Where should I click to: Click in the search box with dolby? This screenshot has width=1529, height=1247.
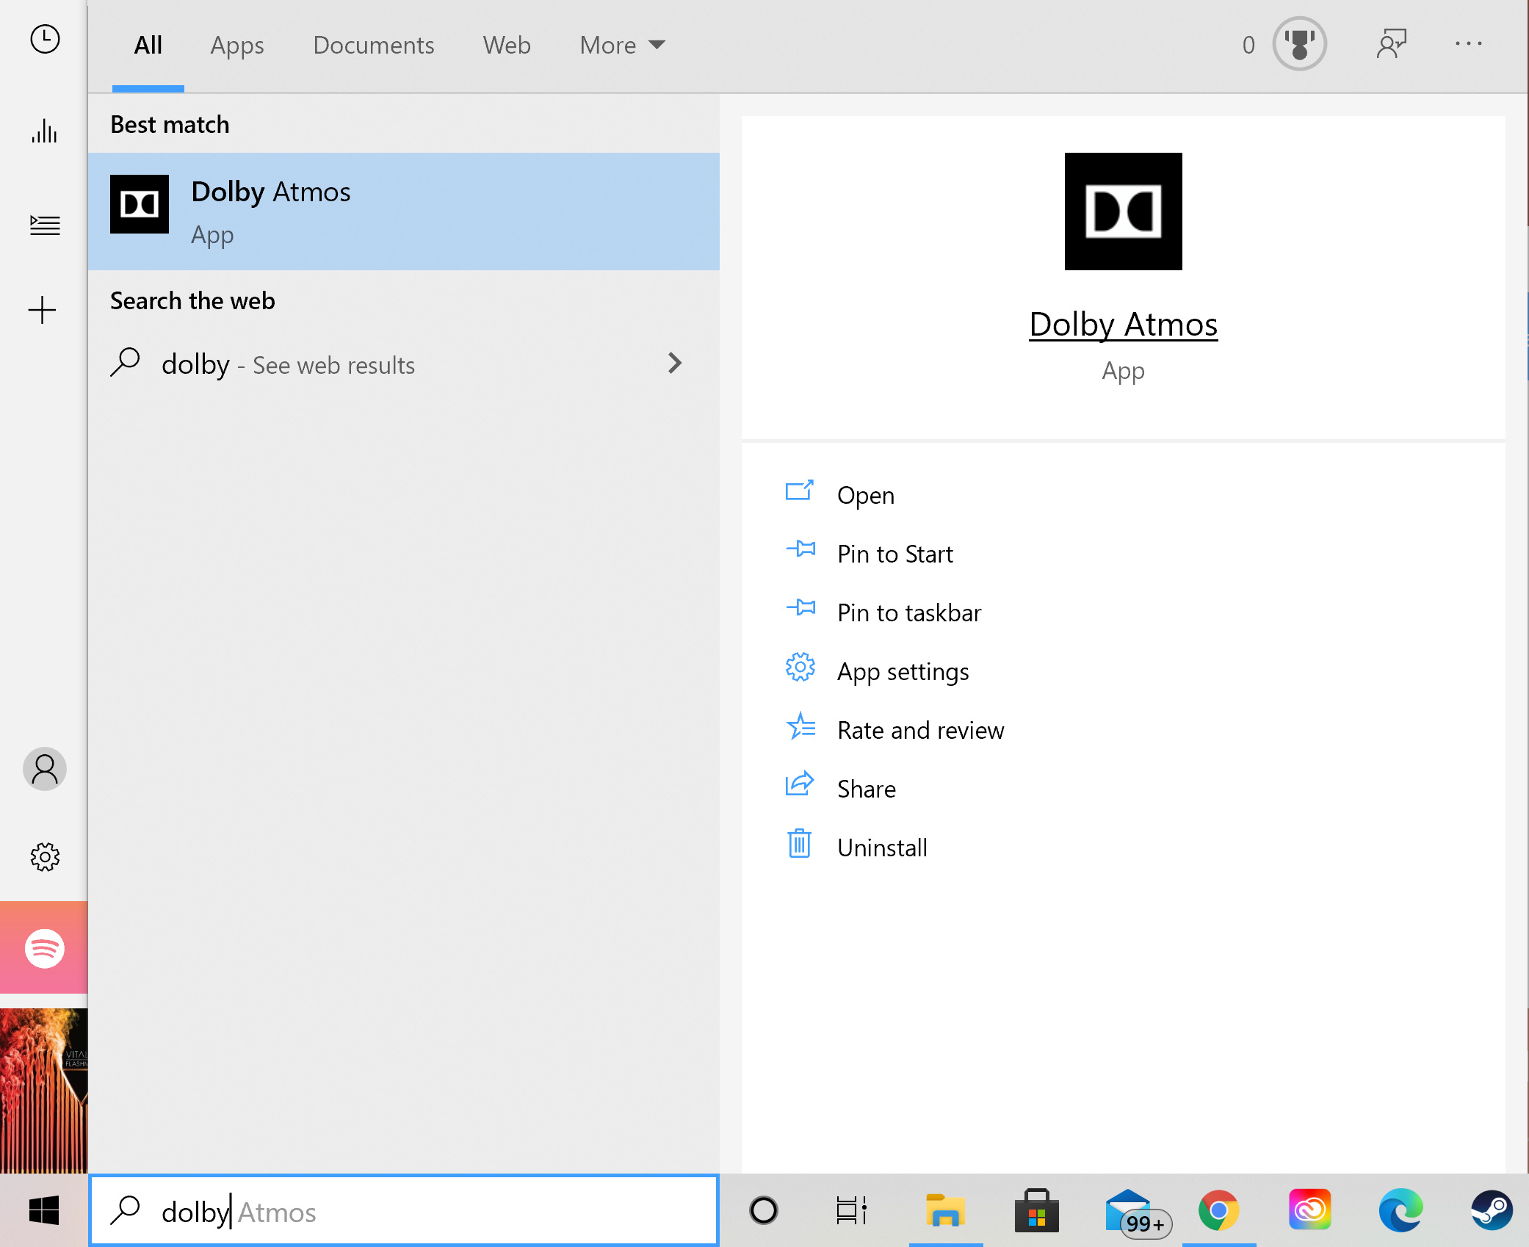(404, 1210)
